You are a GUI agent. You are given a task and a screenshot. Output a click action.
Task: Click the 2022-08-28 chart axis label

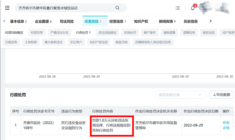pyautogui.click(x=47, y=76)
